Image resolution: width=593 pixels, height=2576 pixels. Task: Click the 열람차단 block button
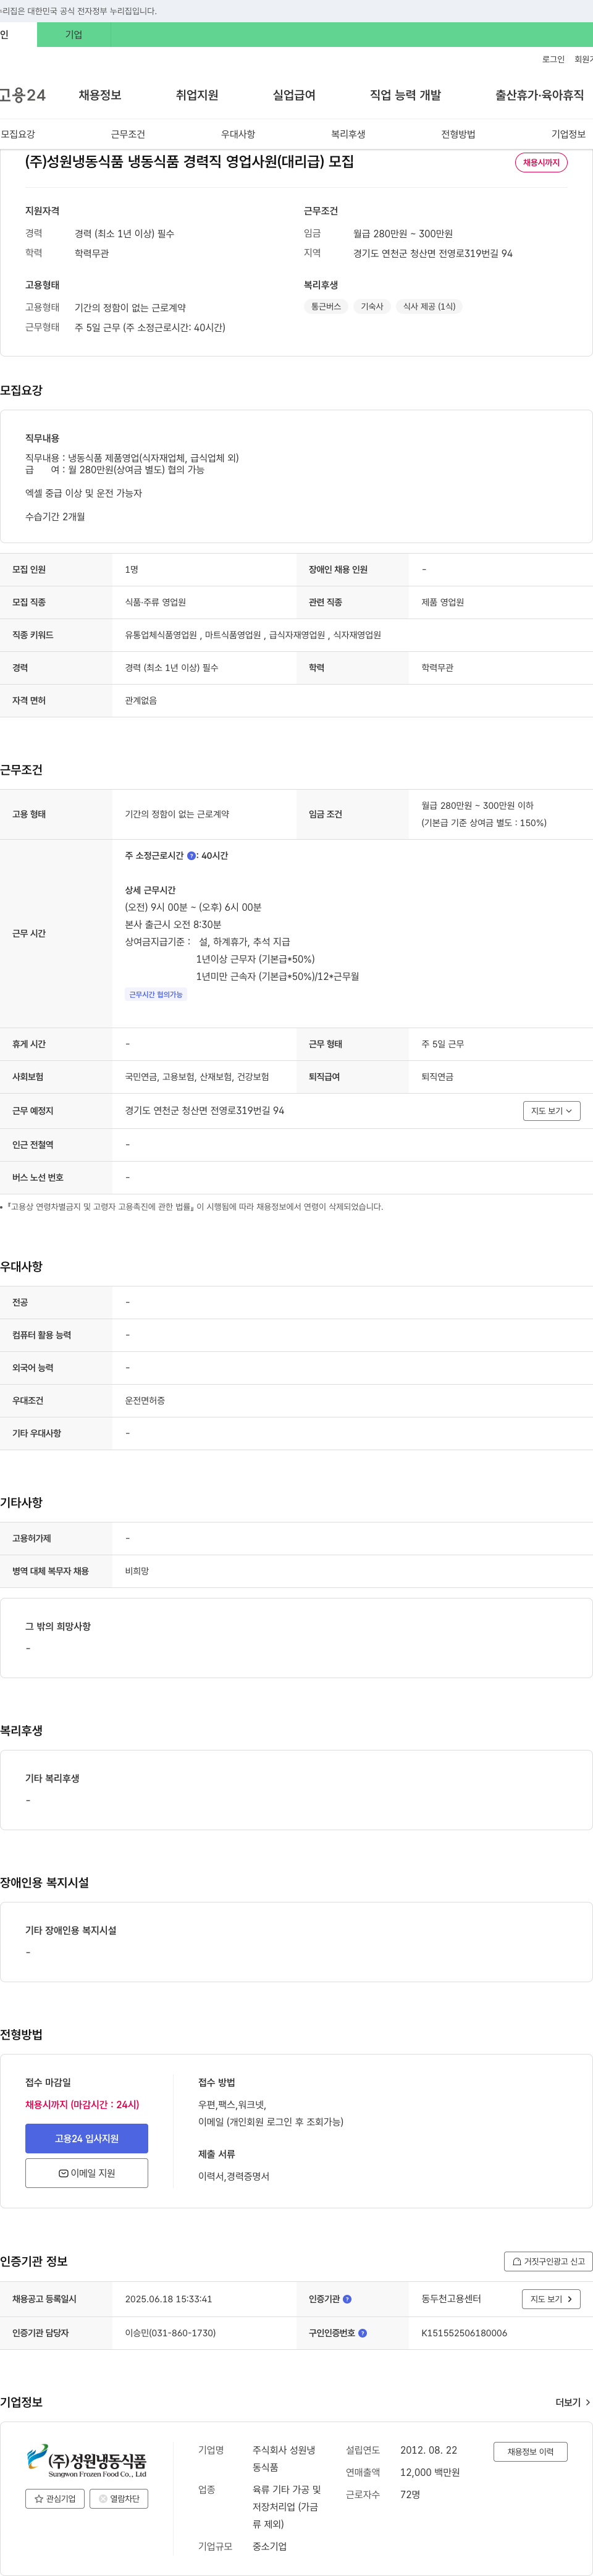click(x=119, y=2498)
